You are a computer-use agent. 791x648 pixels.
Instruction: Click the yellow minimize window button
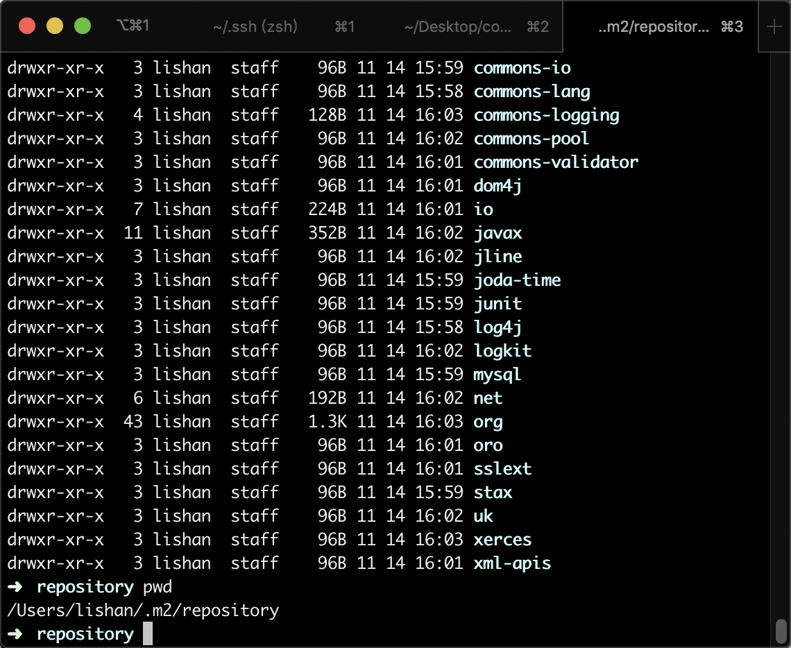pos(55,26)
